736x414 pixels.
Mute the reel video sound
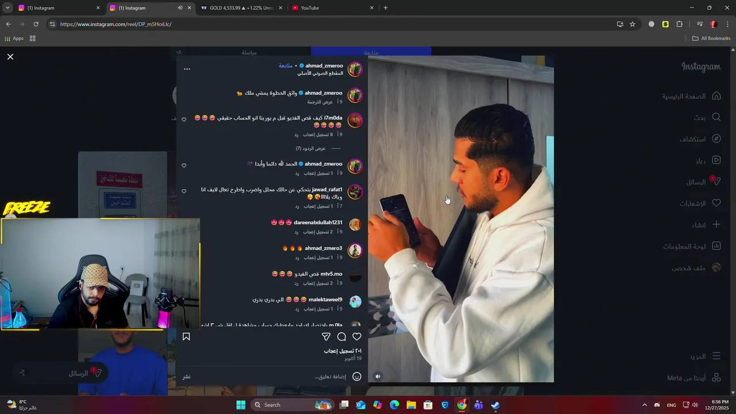[x=378, y=377]
